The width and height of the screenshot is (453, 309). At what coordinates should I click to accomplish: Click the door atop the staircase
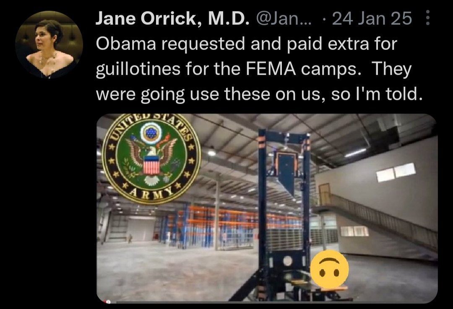324,194
